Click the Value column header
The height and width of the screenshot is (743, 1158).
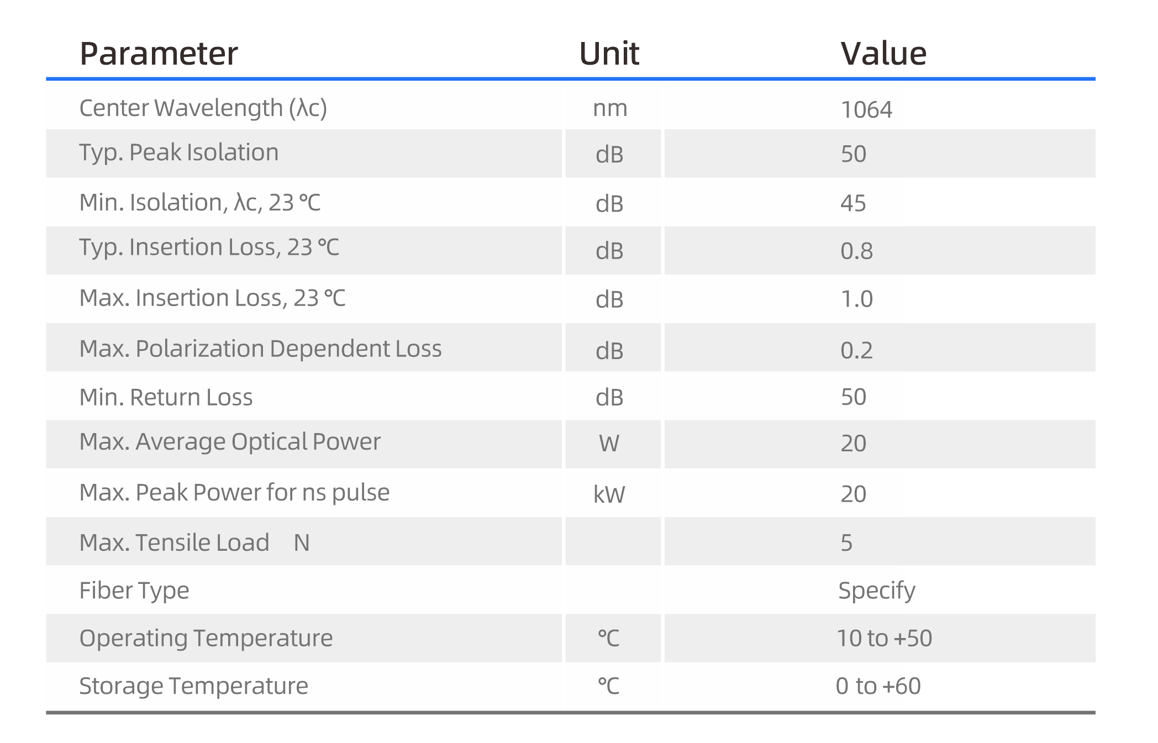883,54
